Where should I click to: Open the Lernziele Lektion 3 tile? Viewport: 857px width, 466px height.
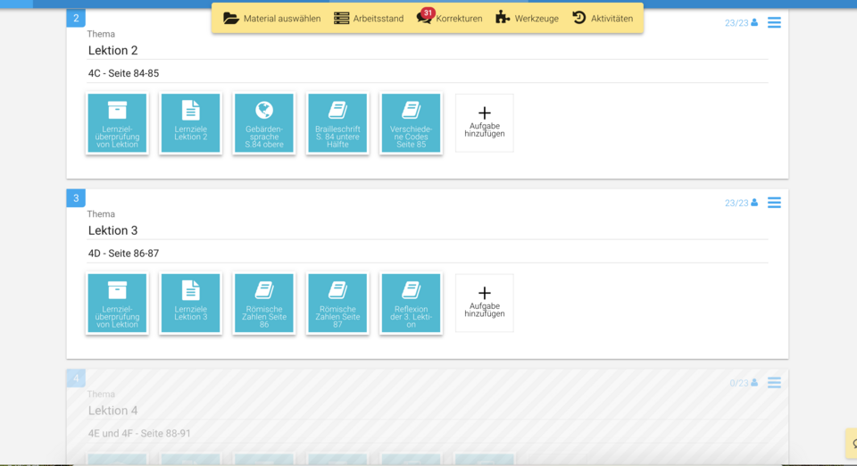[190, 304]
